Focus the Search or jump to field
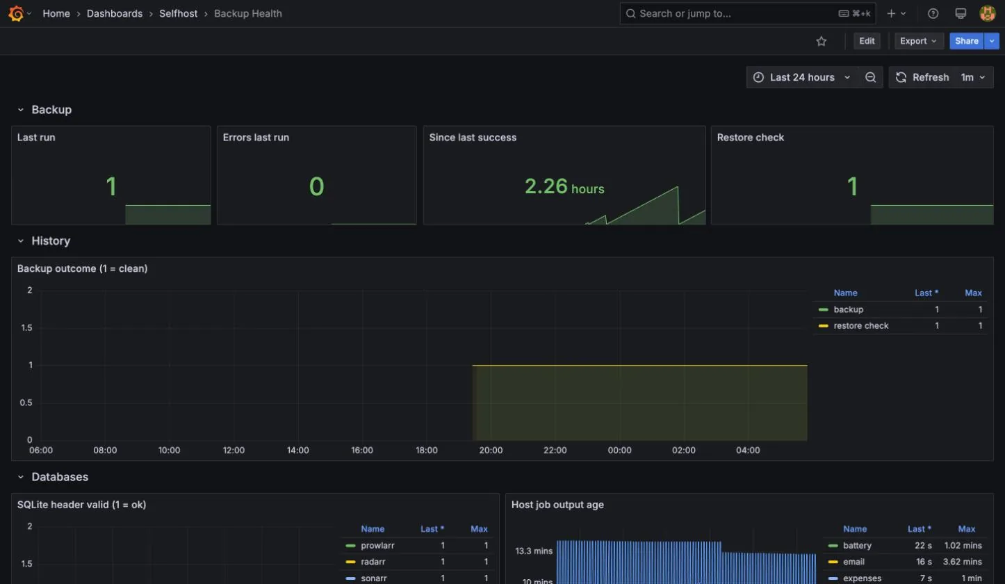This screenshot has width=1005, height=584. [748, 13]
